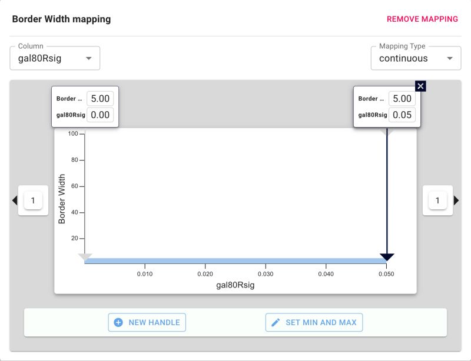Select the right handle-navigation arrow

(457, 200)
